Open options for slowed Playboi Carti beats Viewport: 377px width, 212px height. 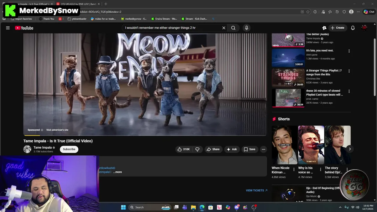pyautogui.click(x=349, y=91)
